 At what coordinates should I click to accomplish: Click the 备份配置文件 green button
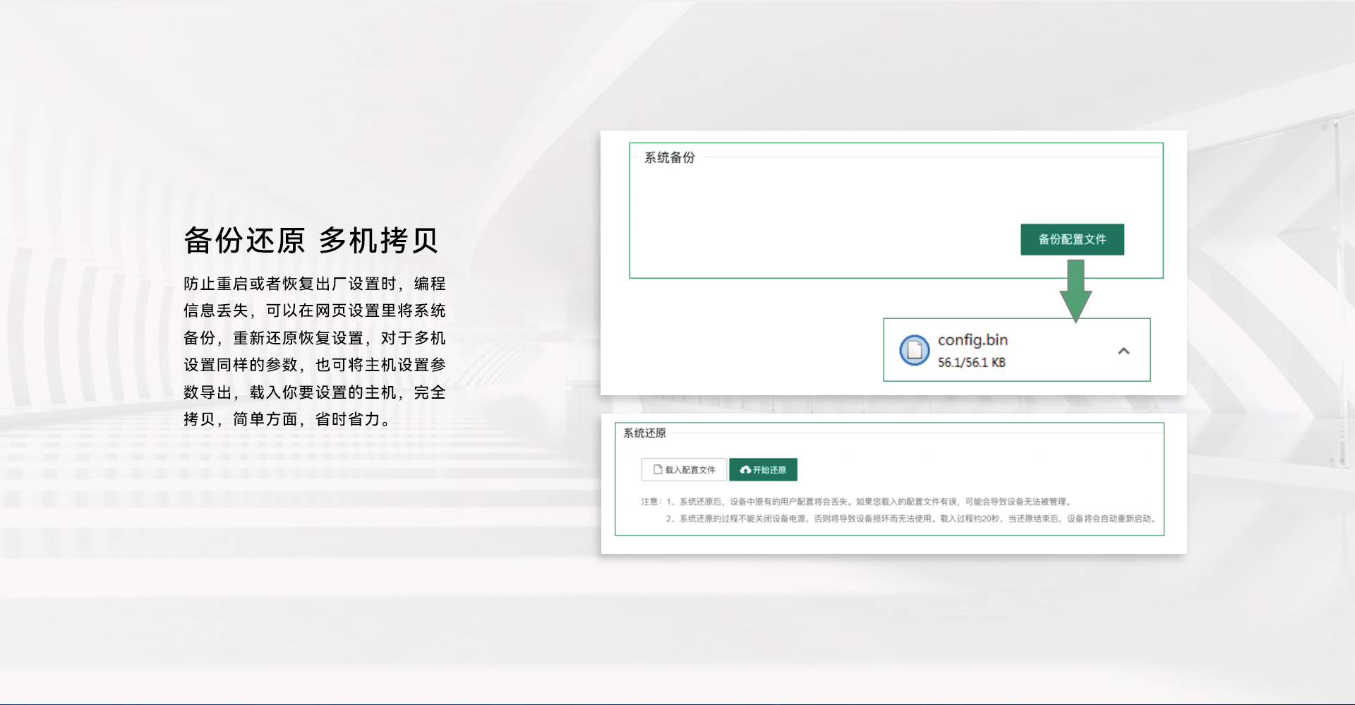(1072, 239)
